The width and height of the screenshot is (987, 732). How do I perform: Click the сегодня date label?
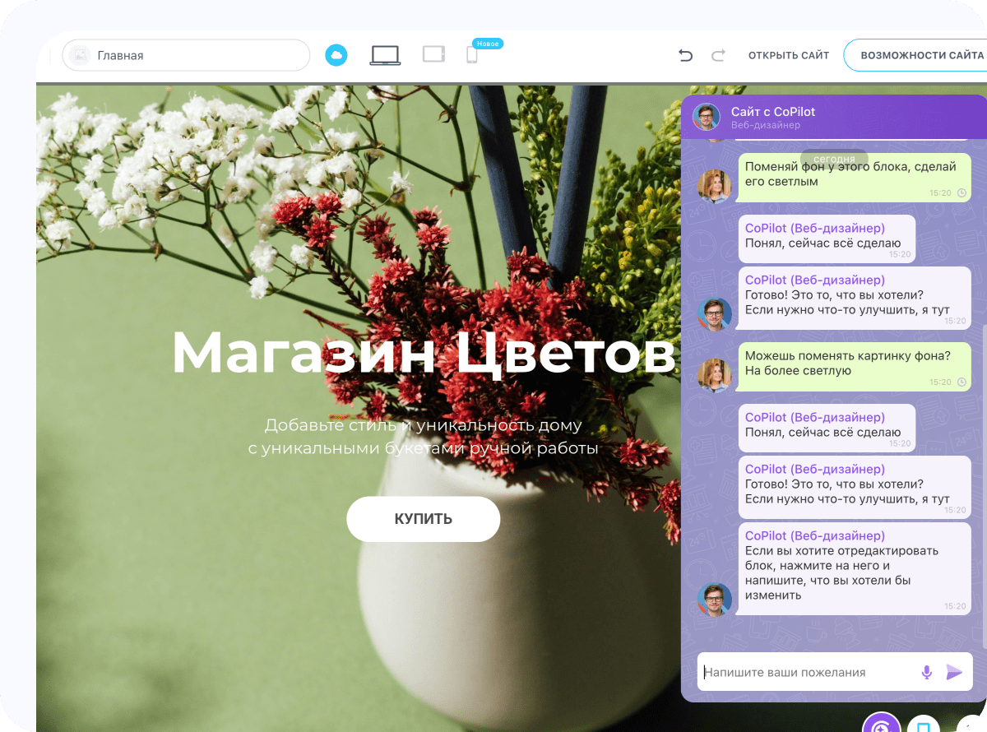tap(834, 158)
